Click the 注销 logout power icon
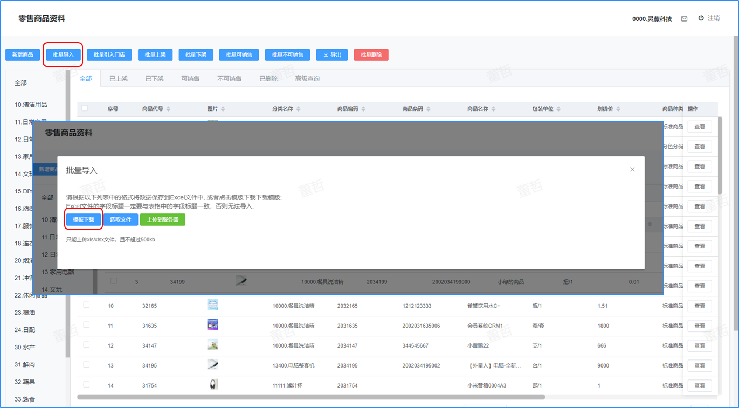 point(701,18)
